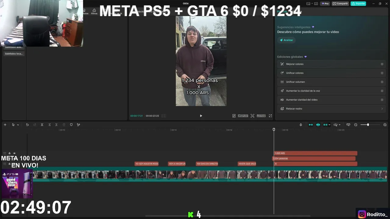Zoom in the timeline

[x=385, y=125]
